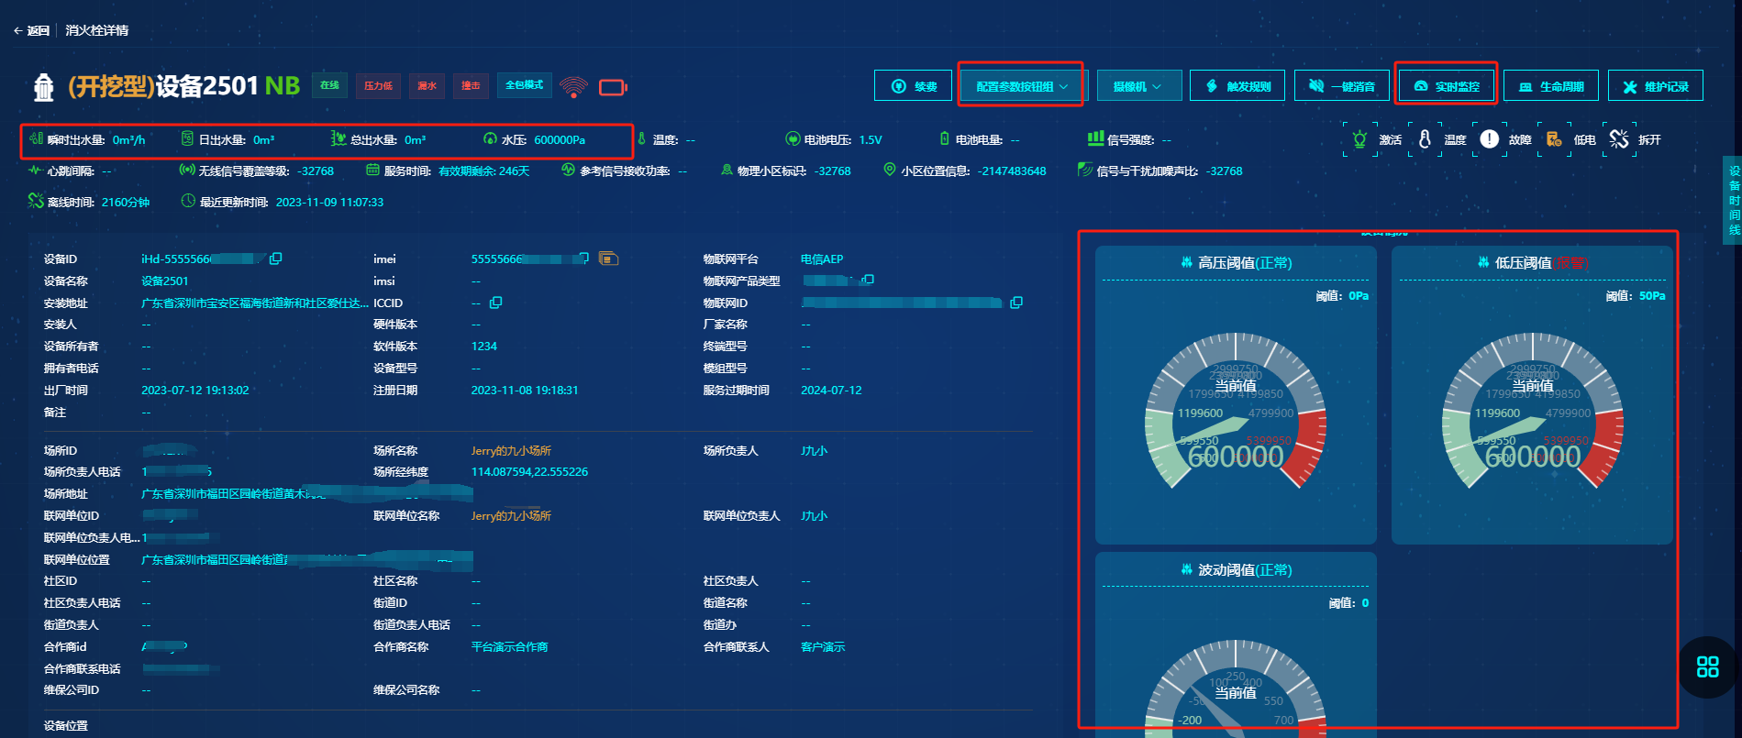This screenshot has height=738, width=1742.
Task: Click the 在线 status tag
Action: click(329, 85)
